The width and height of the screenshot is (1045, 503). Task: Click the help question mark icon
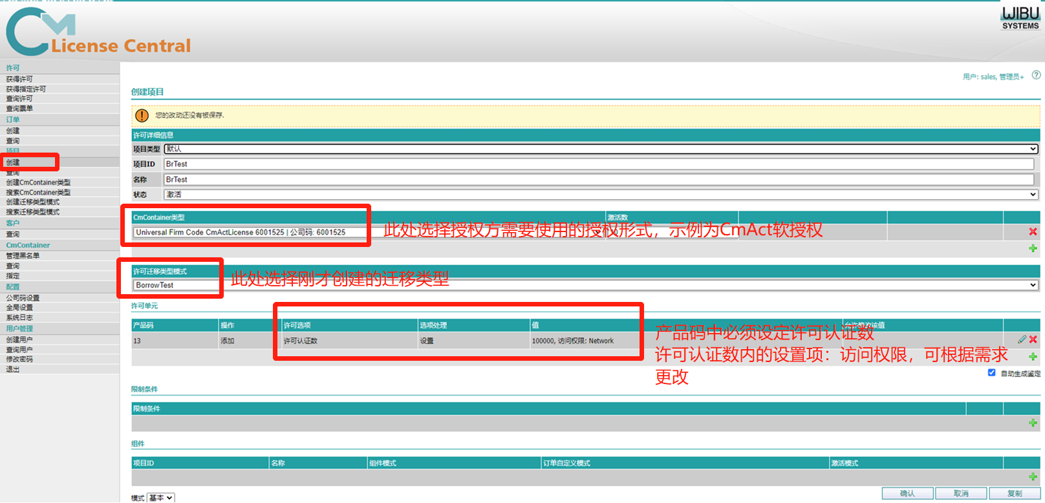[1036, 75]
